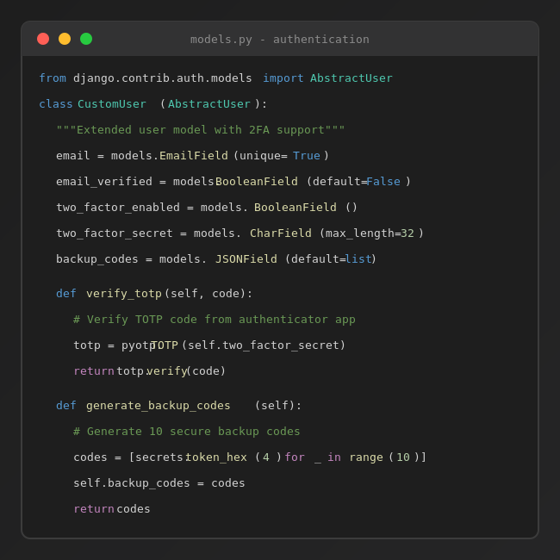560x560 pixels.
Task: Click the verify_totp method name
Action: click(124, 294)
